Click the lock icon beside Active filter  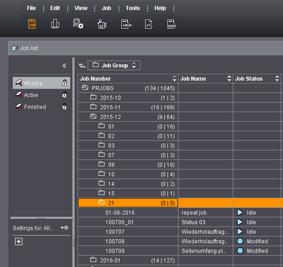coord(64,95)
